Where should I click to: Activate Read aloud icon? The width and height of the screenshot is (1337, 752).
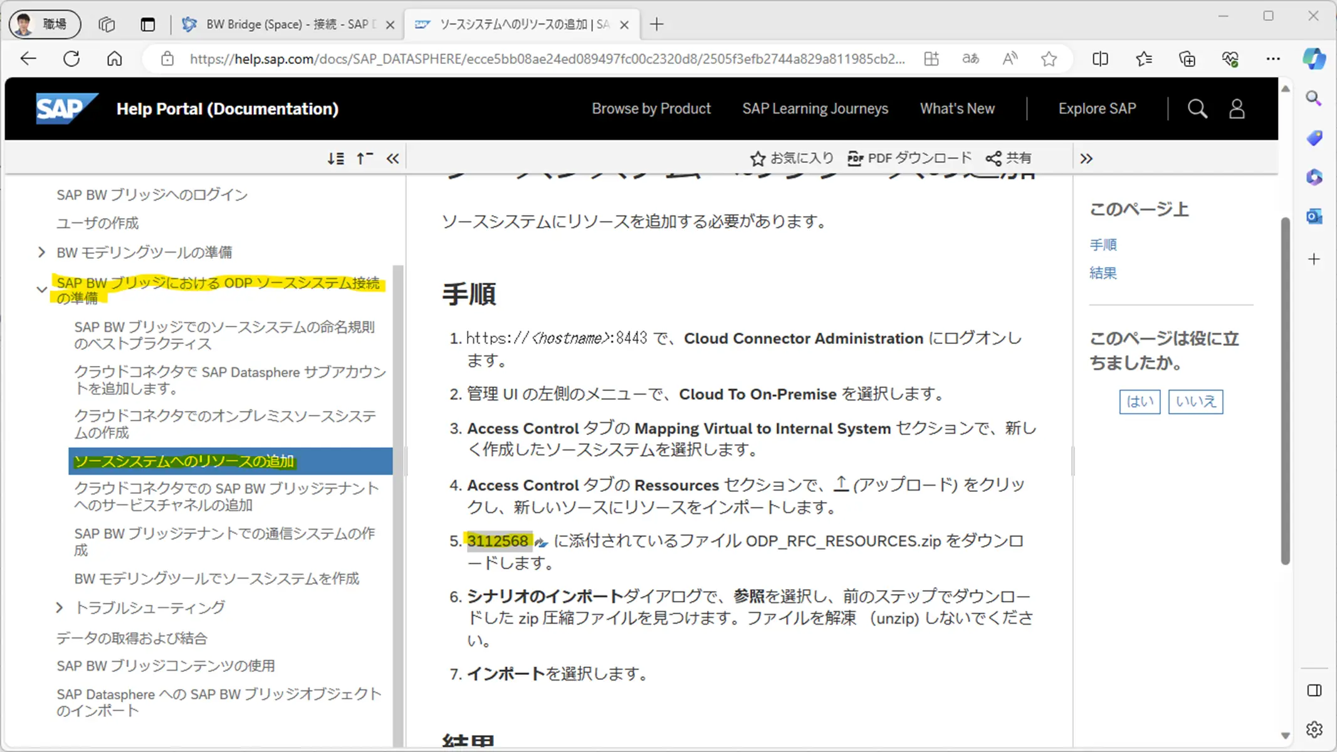pos(1010,59)
